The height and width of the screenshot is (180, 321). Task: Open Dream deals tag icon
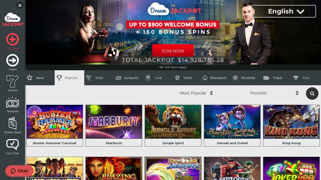click(13, 123)
